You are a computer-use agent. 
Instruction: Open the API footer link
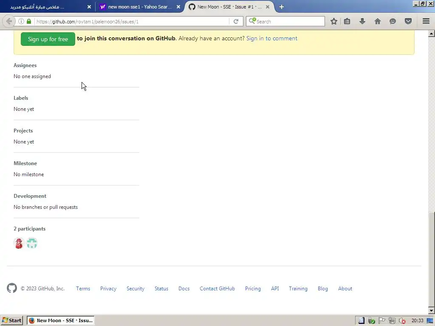tap(275, 289)
